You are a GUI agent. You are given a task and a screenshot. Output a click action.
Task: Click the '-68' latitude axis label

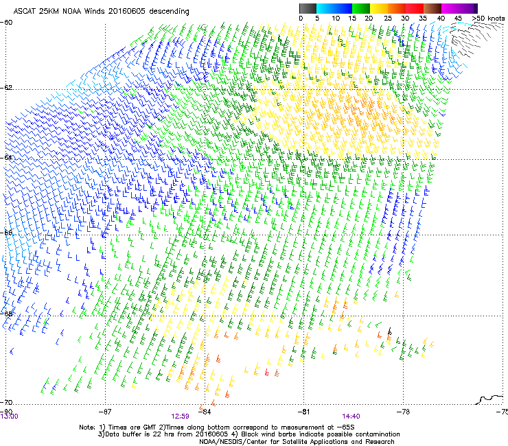tap(6, 314)
